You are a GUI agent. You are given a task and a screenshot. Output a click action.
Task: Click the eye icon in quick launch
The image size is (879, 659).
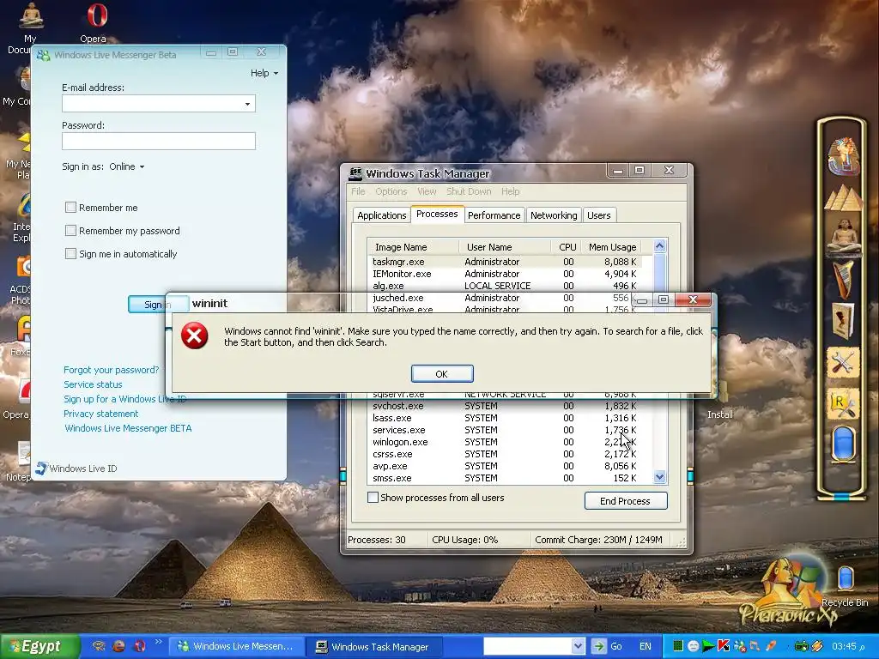point(99,646)
